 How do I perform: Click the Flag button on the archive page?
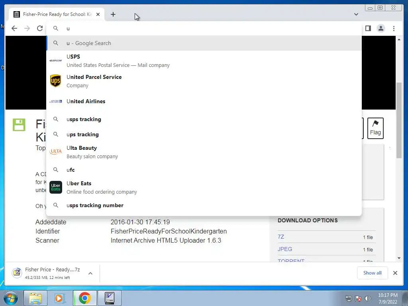(x=375, y=128)
